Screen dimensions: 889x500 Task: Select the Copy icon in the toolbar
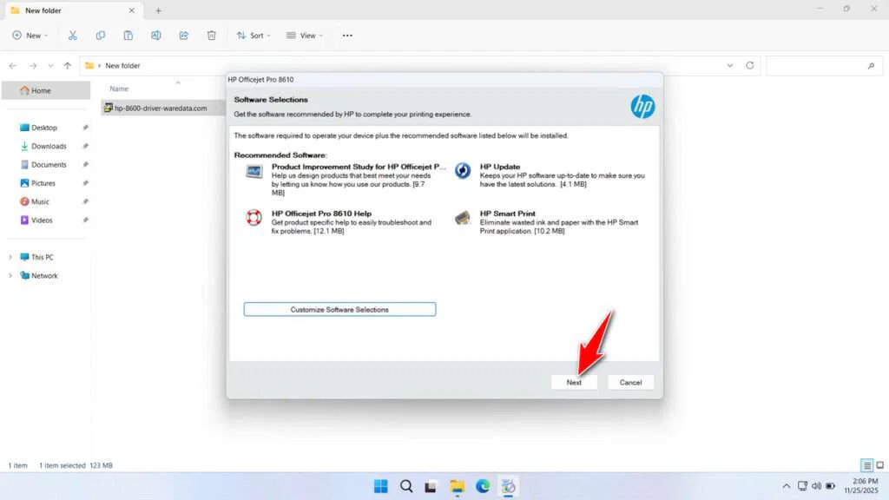point(101,35)
